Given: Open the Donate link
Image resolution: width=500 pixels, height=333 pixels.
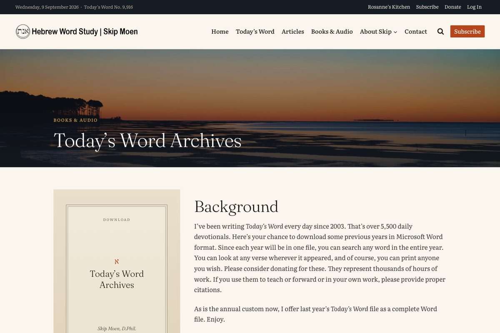Looking at the screenshot, I should [x=452, y=7].
